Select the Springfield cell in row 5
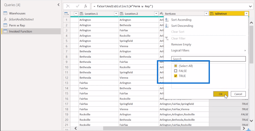This screenshot has width=255, height=131. click(139, 41)
